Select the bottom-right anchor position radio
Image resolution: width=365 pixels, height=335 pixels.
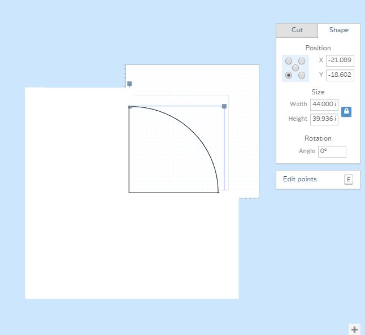pyautogui.click(x=302, y=75)
